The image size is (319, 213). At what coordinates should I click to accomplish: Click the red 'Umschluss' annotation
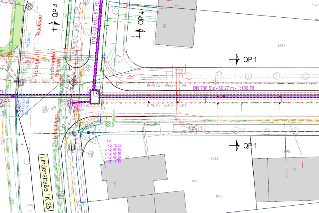pos(55,127)
